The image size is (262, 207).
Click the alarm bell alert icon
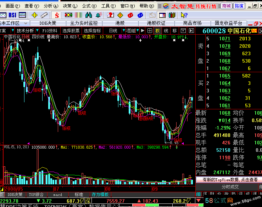(99, 15)
